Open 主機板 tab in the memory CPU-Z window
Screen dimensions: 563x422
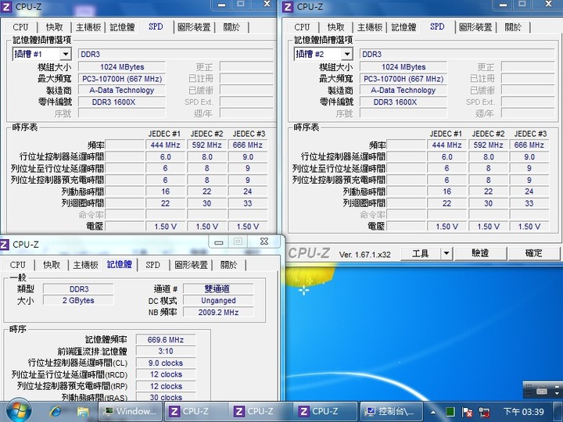click(x=86, y=265)
